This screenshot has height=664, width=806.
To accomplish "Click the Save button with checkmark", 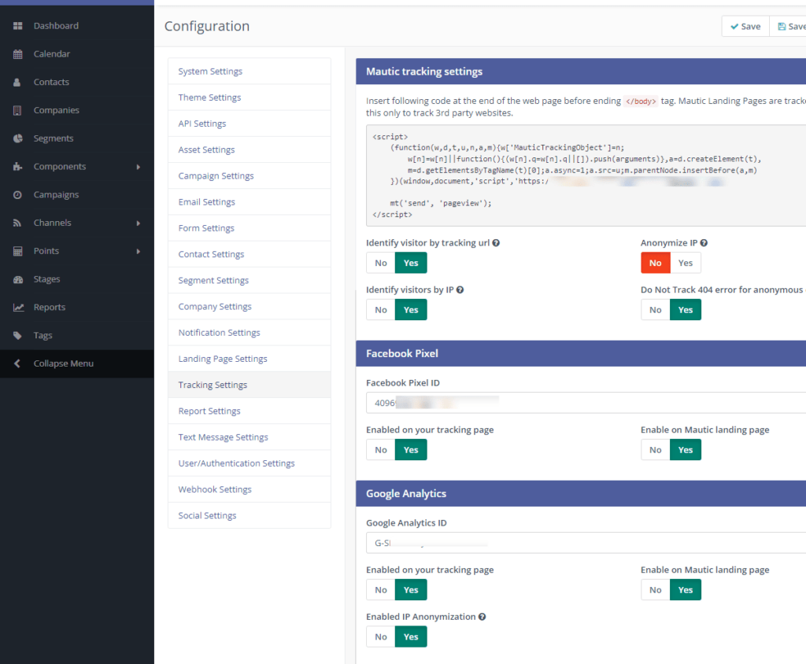I will pyautogui.click(x=745, y=26).
